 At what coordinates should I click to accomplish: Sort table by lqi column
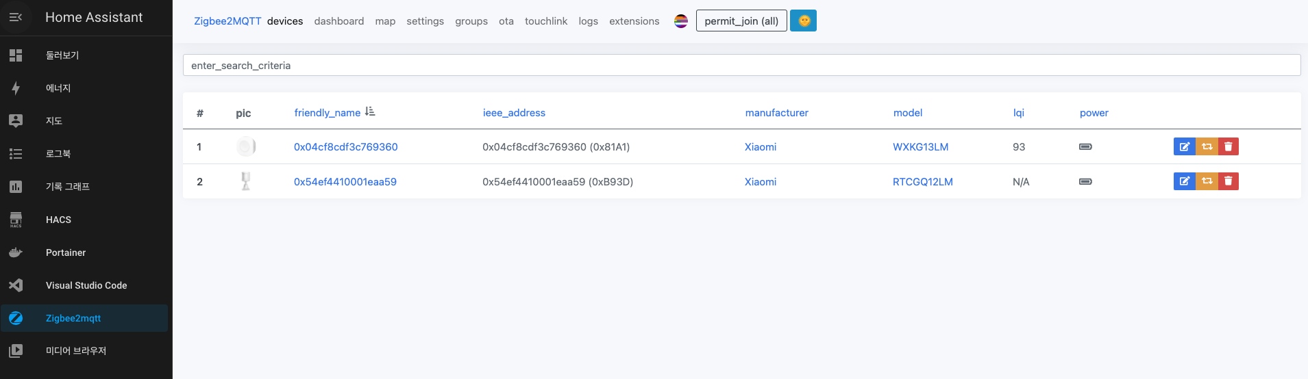1019,113
